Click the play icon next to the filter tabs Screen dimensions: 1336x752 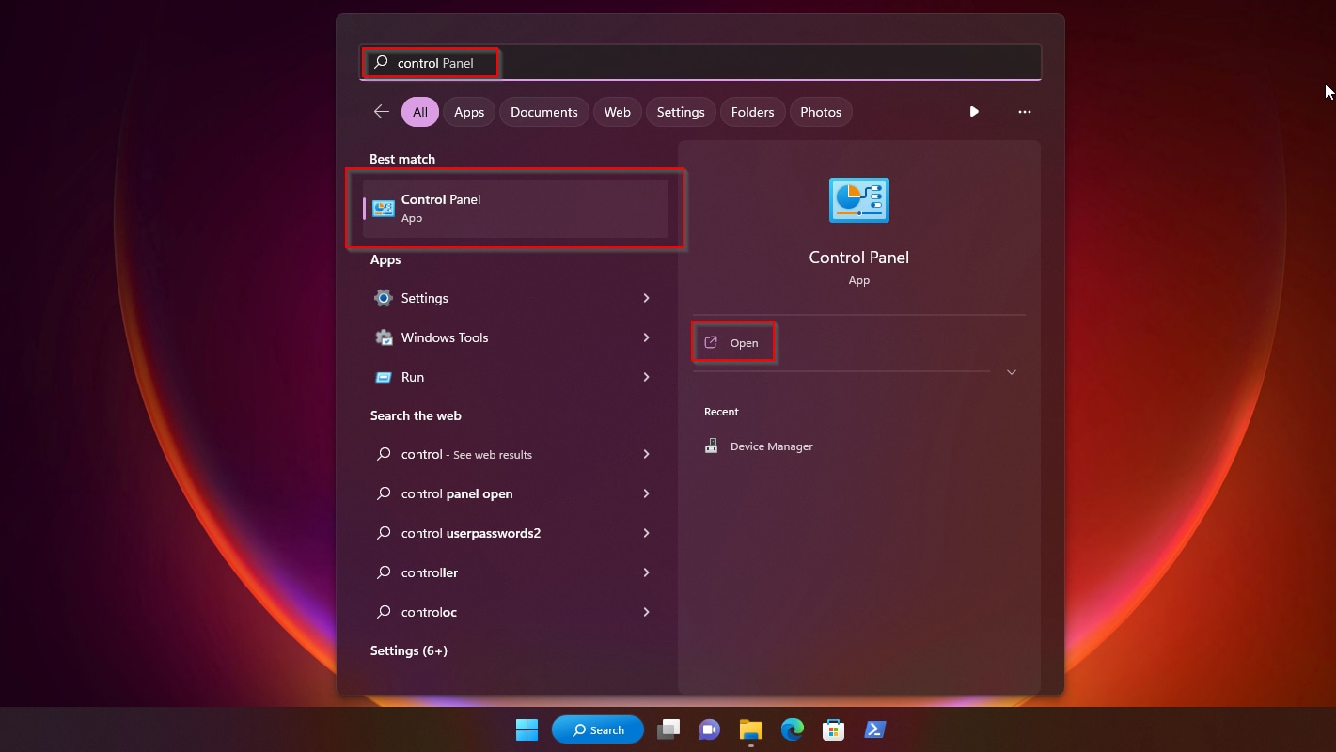pos(974,112)
